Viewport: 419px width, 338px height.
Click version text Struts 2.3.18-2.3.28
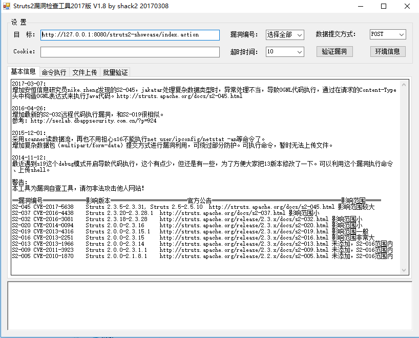pos(116,219)
